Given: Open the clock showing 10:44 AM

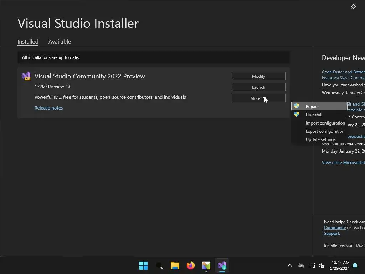Looking at the screenshot, I should tap(340, 265).
